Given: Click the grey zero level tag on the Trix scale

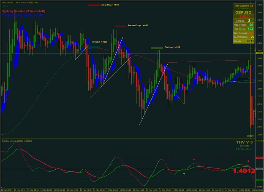Looking at the screenshot, I should tap(259, 169).
